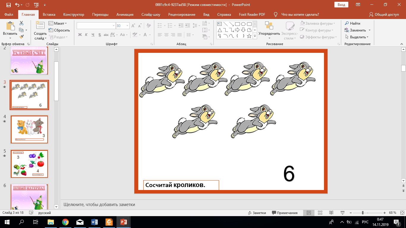Toggle underline Ч formatting

pyautogui.click(x=93, y=35)
